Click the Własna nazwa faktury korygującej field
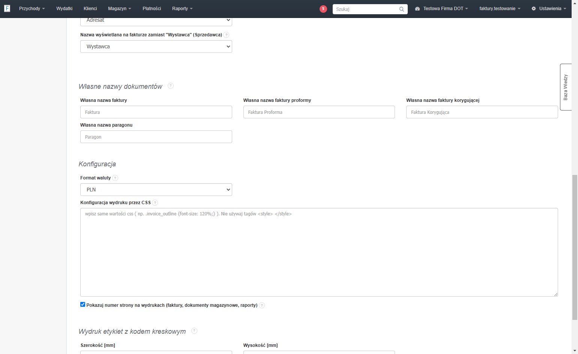Screen dimensions: 578x354 (x=482, y=112)
